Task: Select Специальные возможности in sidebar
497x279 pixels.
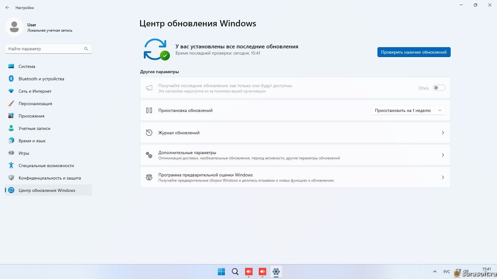Action: click(48, 165)
